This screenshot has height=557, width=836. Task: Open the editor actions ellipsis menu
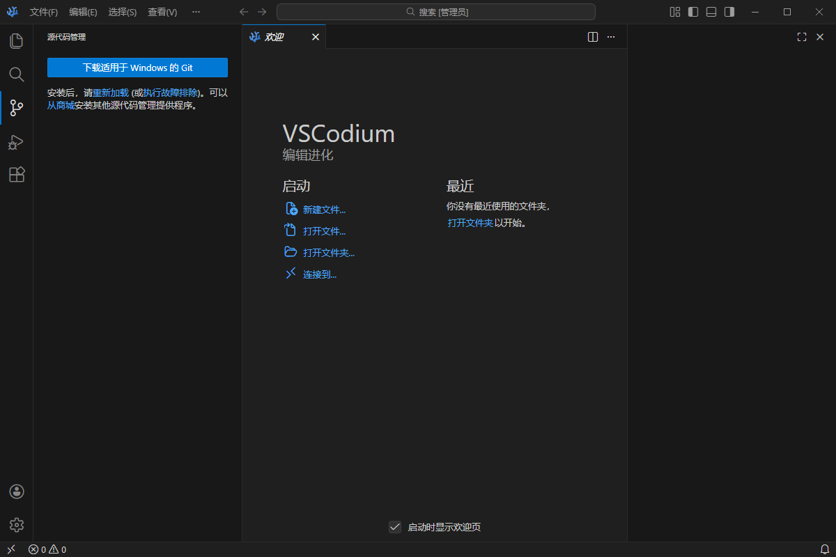tap(610, 37)
